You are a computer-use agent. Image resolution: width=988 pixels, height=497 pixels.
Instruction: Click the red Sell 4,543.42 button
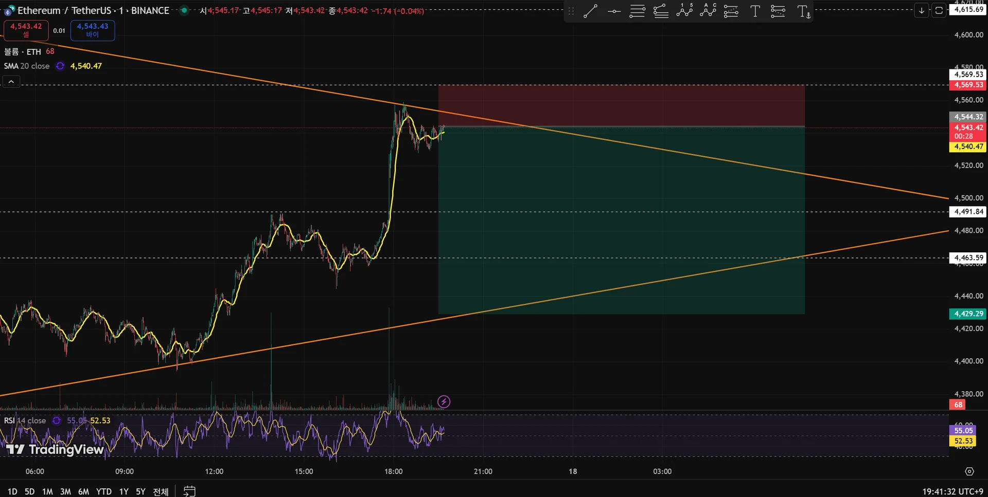pyautogui.click(x=26, y=30)
